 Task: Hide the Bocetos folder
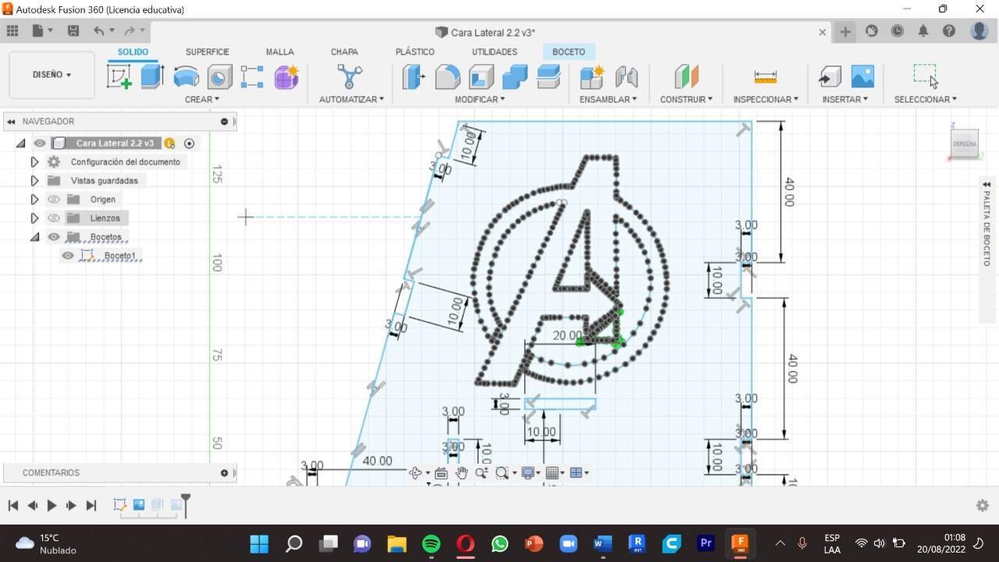coord(54,237)
